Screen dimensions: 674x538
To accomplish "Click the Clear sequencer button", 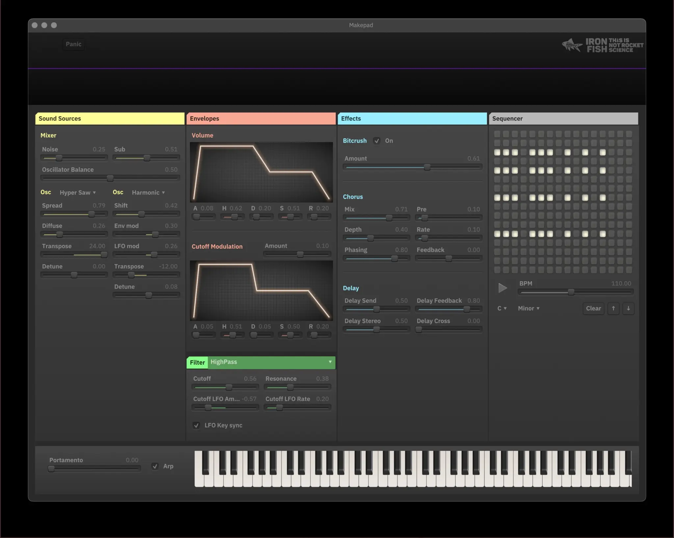I will (593, 308).
